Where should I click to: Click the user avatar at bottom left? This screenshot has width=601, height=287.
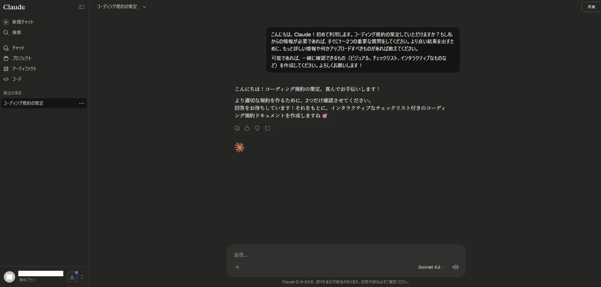click(x=9, y=277)
